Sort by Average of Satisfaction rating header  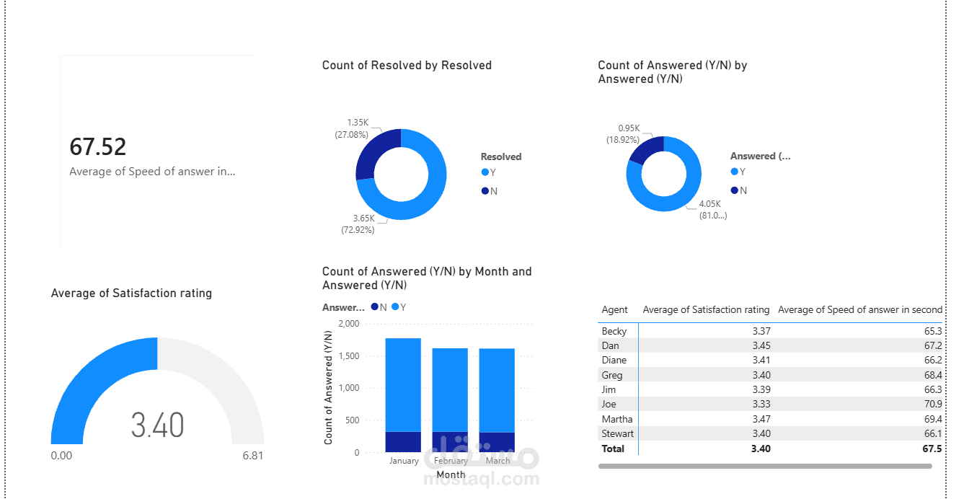point(705,309)
